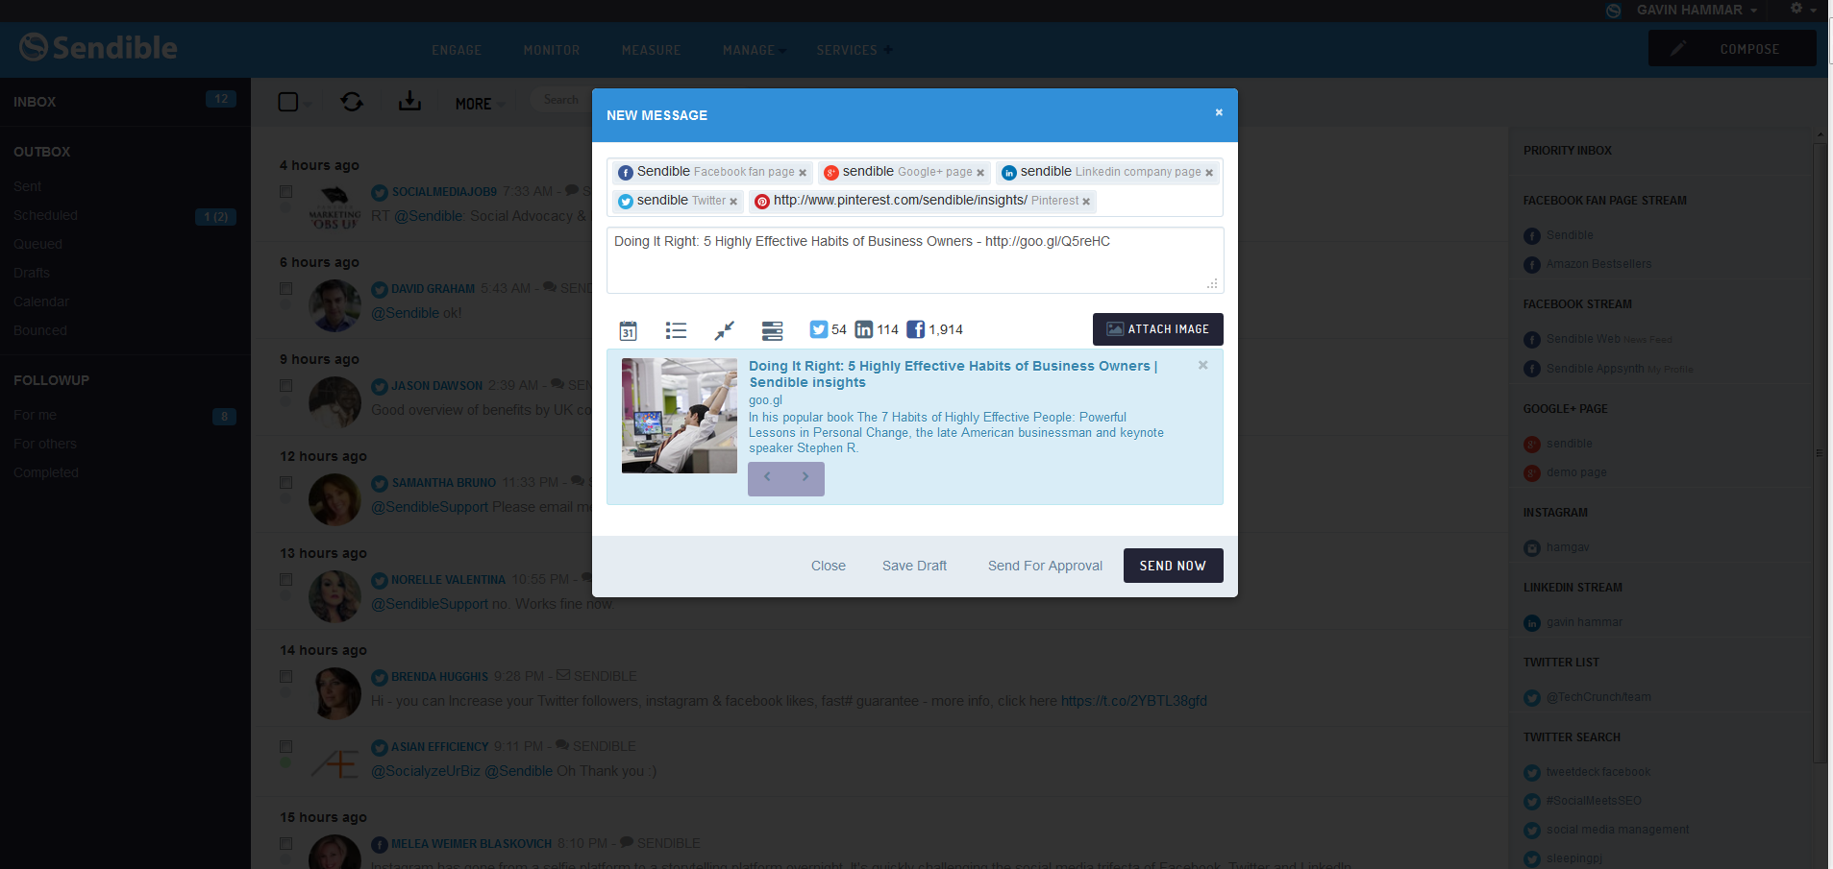Click Close in the message dialog footer
The width and height of the screenshot is (1833, 869).
tap(828, 566)
